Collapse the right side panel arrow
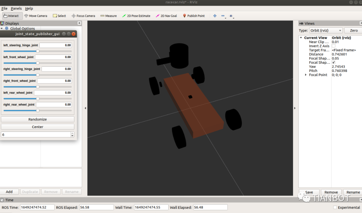This screenshot has width=362, height=213. 295,108
